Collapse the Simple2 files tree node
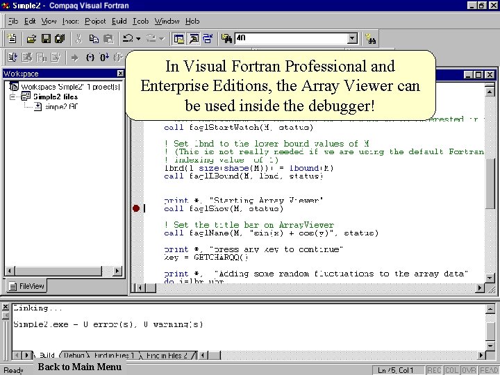 (12, 97)
